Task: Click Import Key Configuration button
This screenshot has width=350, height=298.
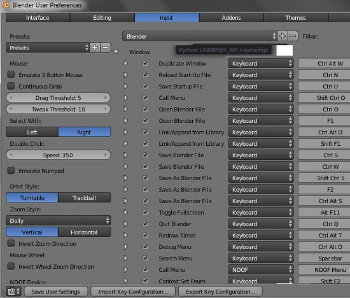Action: point(133,292)
